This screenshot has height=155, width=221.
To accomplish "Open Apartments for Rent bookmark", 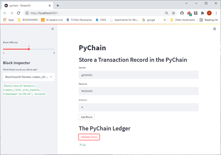I will point(124,20).
